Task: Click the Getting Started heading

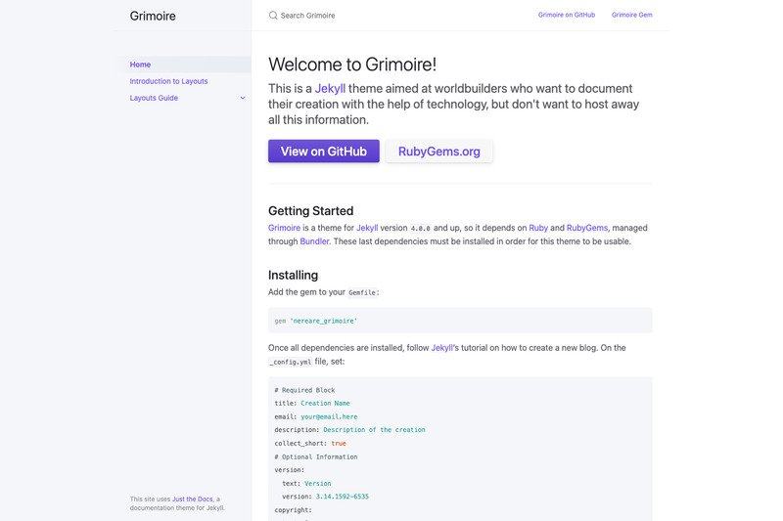Action: tap(310, 211)
